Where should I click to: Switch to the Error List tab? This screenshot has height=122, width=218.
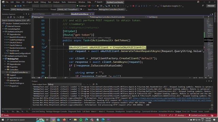[186, 111]
